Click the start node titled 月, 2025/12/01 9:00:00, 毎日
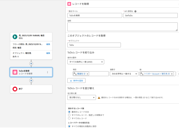The image size is (179, 128). (x=31, y=37)
